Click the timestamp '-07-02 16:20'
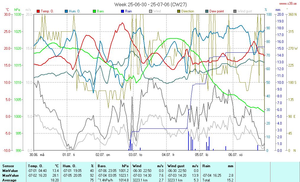This screenshot has height=182, width=300. 37,175
